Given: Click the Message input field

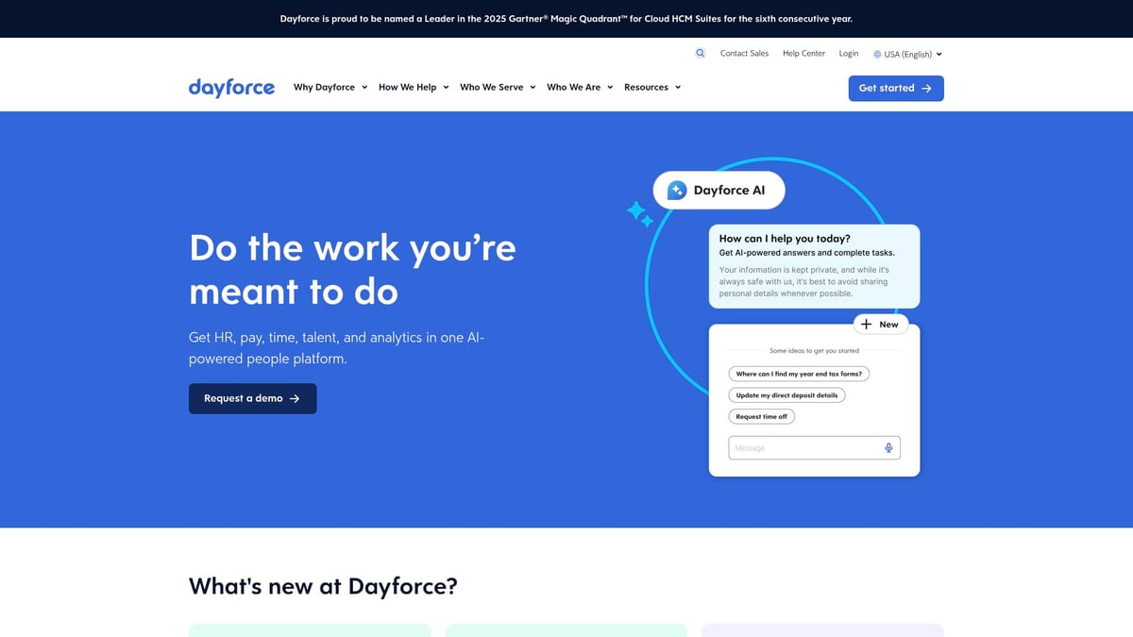Looking at the screenshot, I should coord(803,448).
